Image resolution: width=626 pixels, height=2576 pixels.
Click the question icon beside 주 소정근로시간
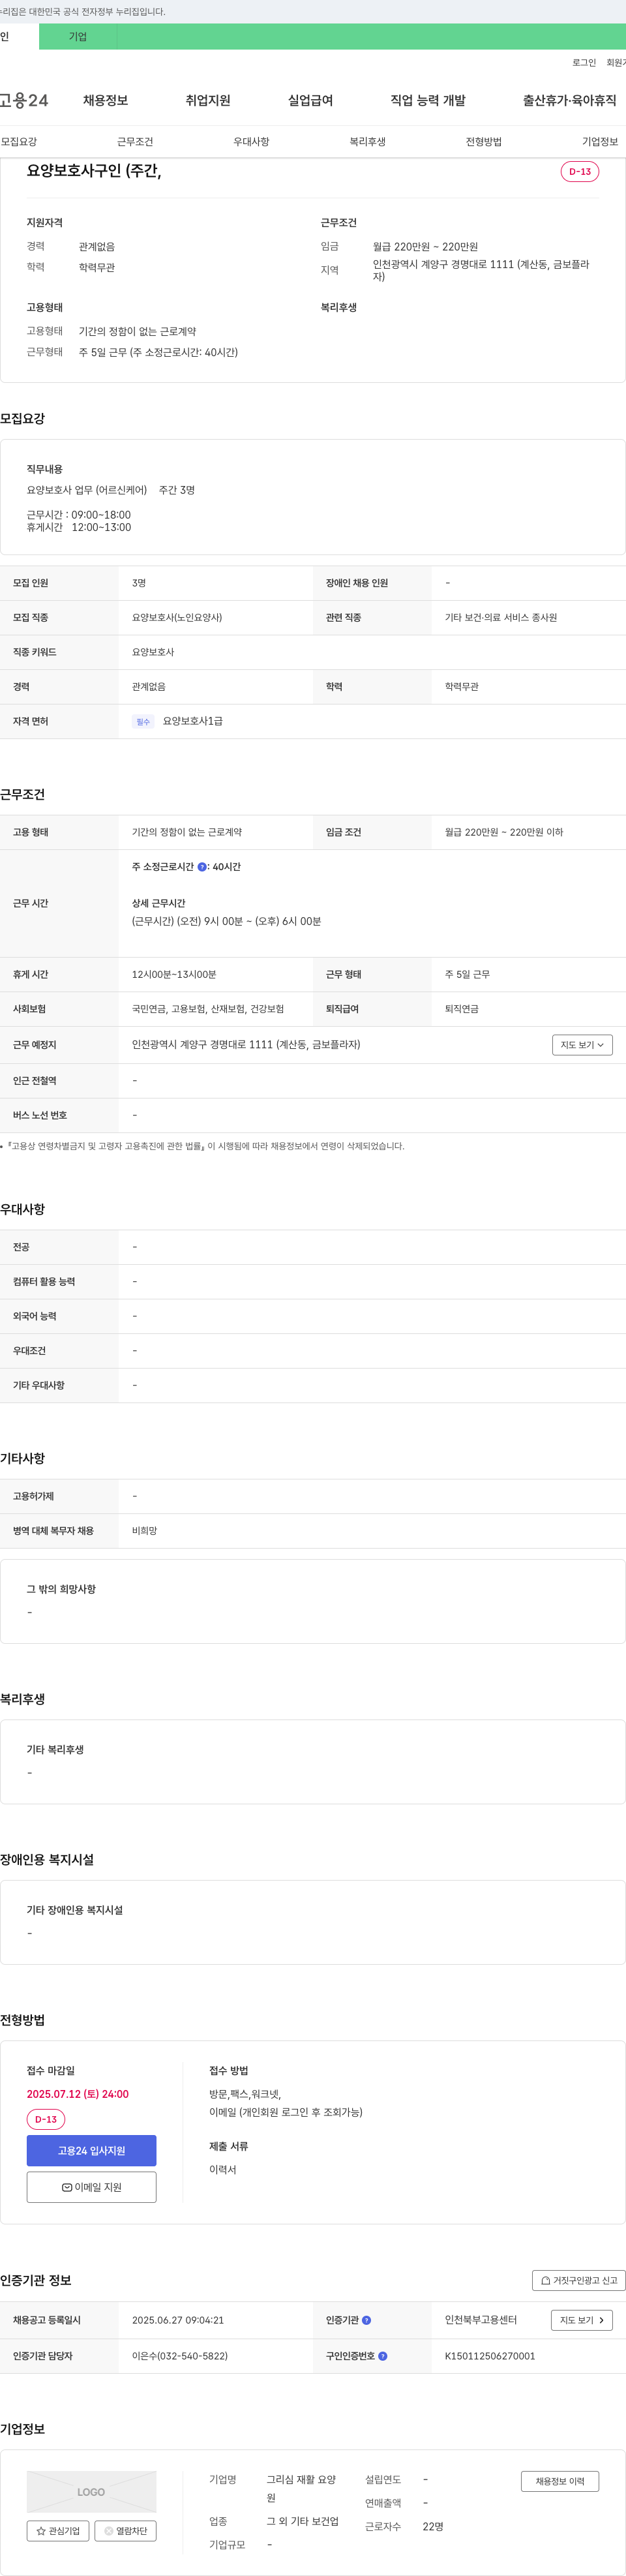202,867
